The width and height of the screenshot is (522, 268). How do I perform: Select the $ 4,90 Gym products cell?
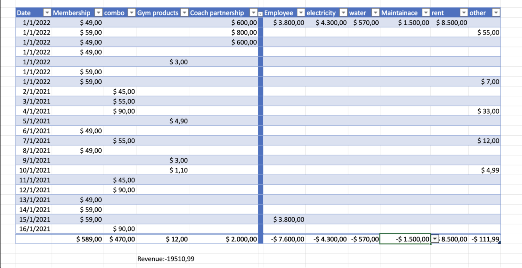tap(163, 121)
